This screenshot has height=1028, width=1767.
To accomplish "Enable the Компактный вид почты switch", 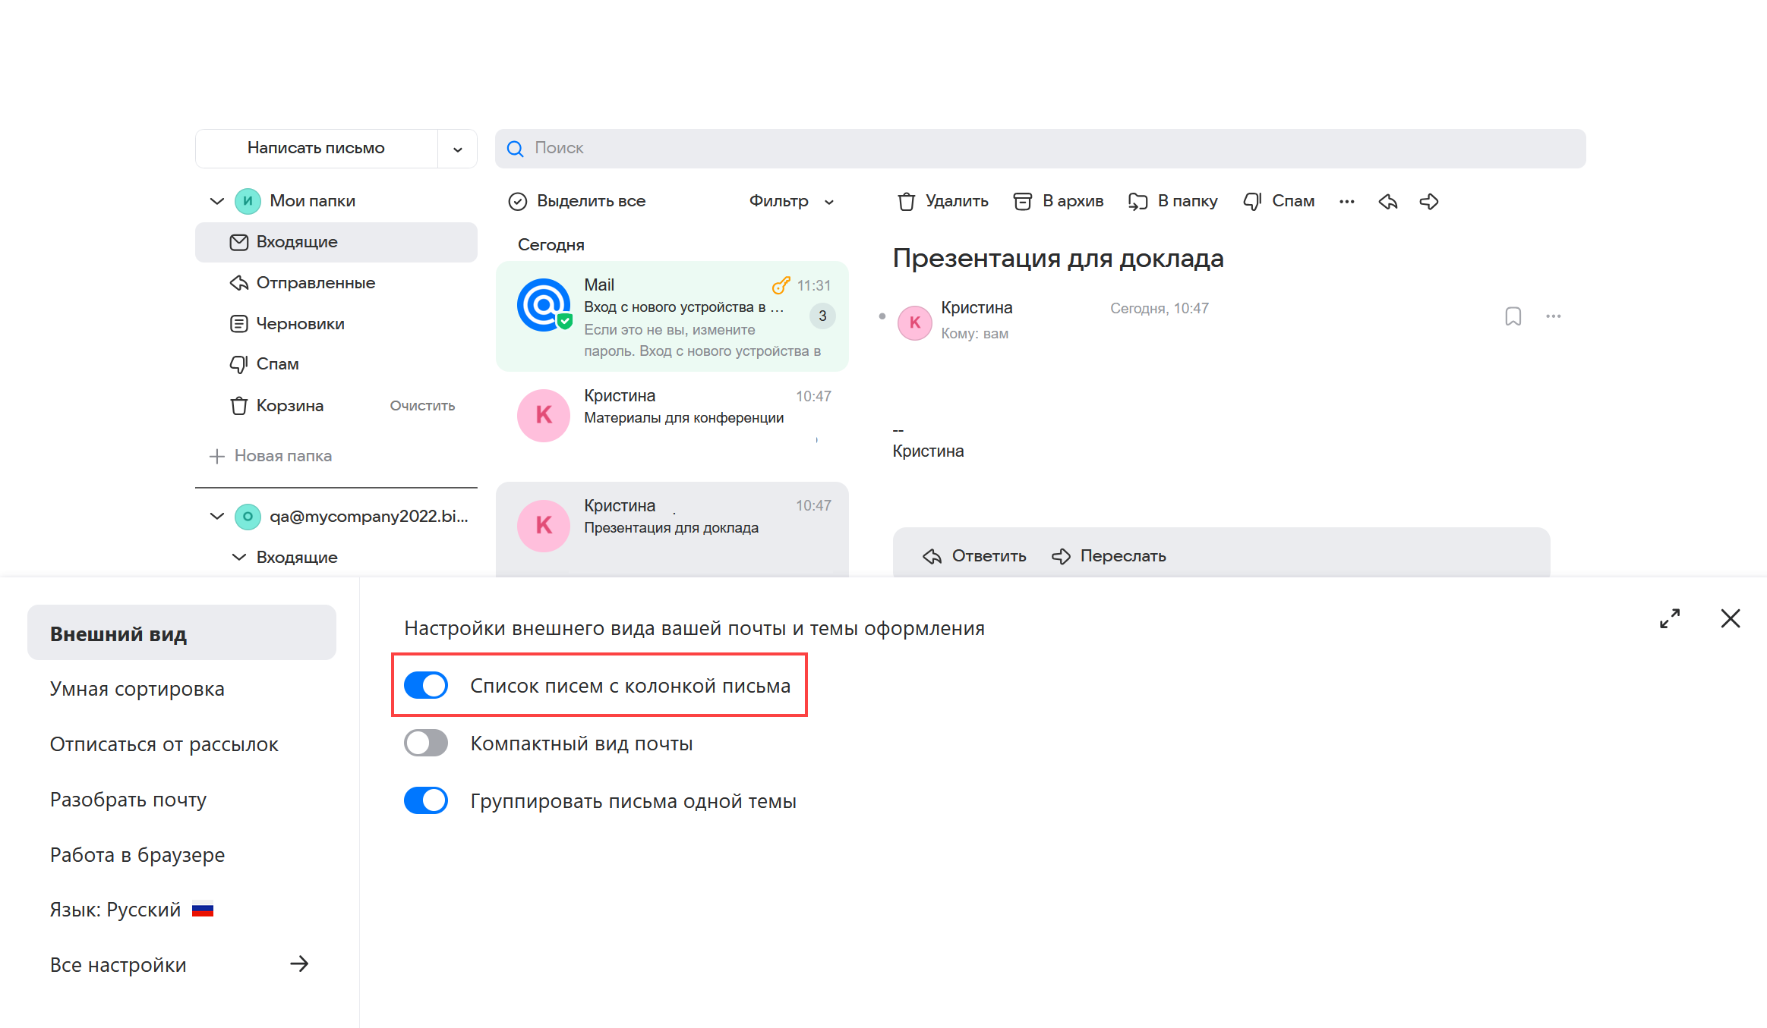I will [x=426, y=743].
